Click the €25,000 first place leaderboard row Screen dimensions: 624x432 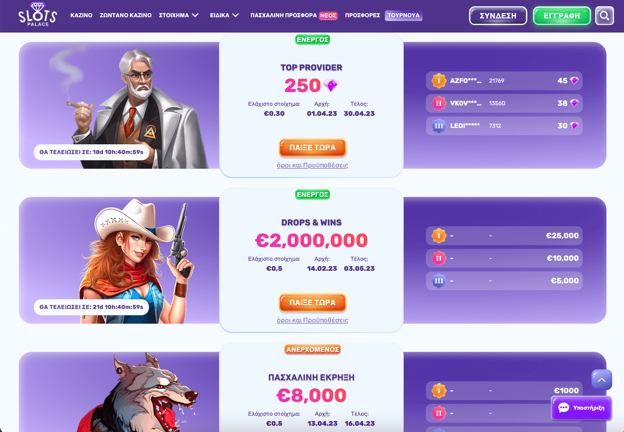pos(504,236)
